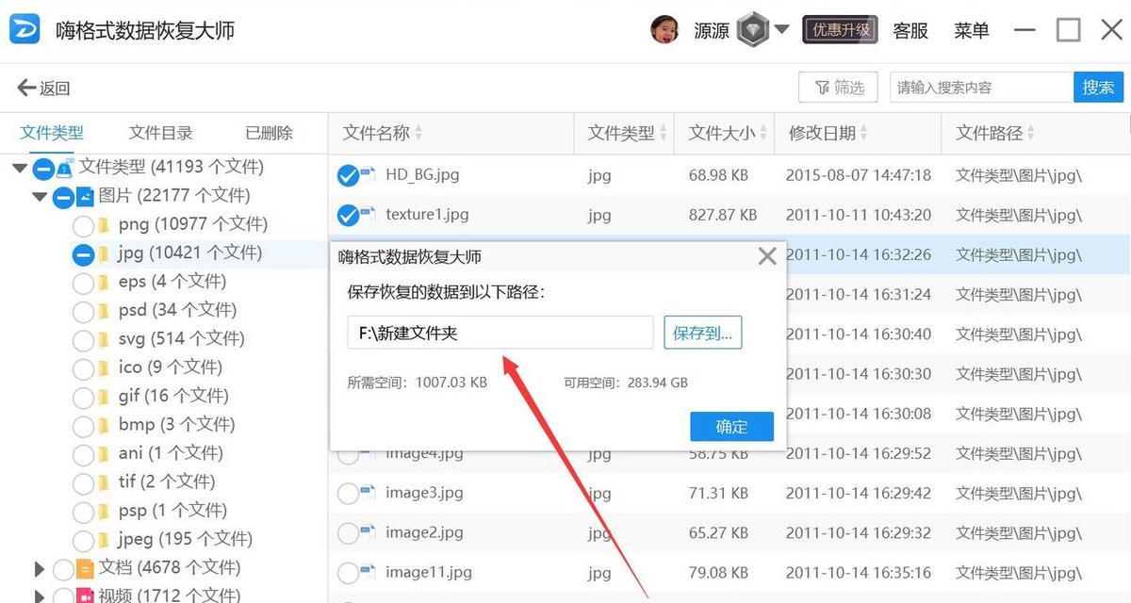
Task: Toggle checkbox for 图片 (22177 个文件)
Action: pyautogui.click(x=63, y=197)
